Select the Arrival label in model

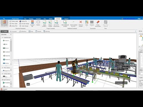[100, 62]
